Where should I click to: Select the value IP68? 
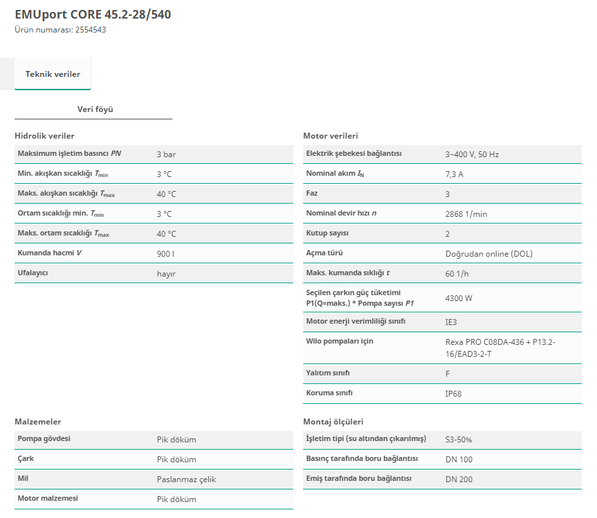point(453,394)
